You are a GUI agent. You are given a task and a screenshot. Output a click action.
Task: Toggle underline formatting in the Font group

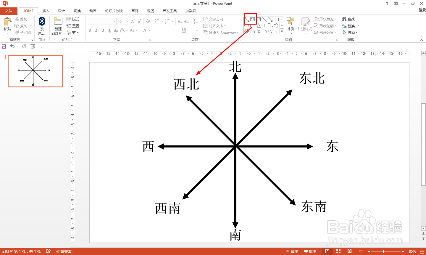103,30
